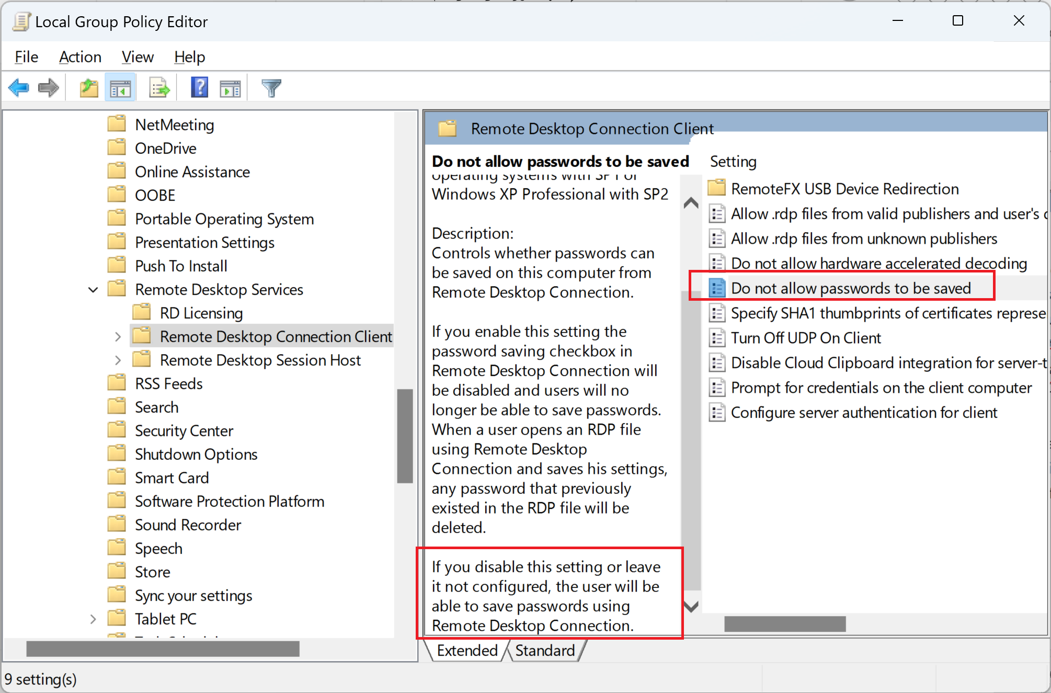Click the icon beside Disable Cloud Clipboard integration
Screen dimensions: 1051x693
[x=717, y=362]
